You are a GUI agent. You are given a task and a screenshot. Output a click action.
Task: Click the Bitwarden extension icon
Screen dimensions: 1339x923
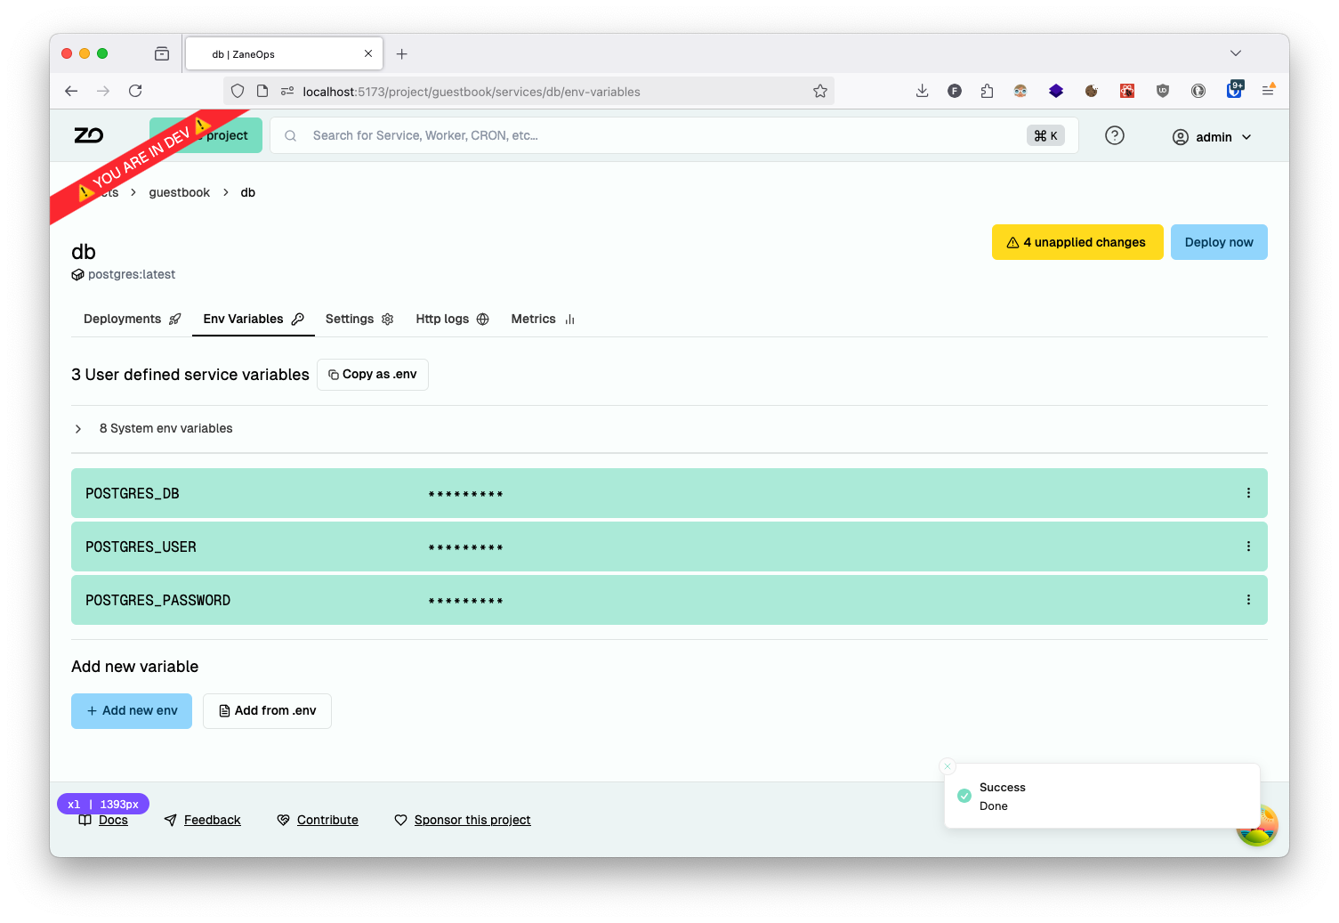pos(1235,89)
